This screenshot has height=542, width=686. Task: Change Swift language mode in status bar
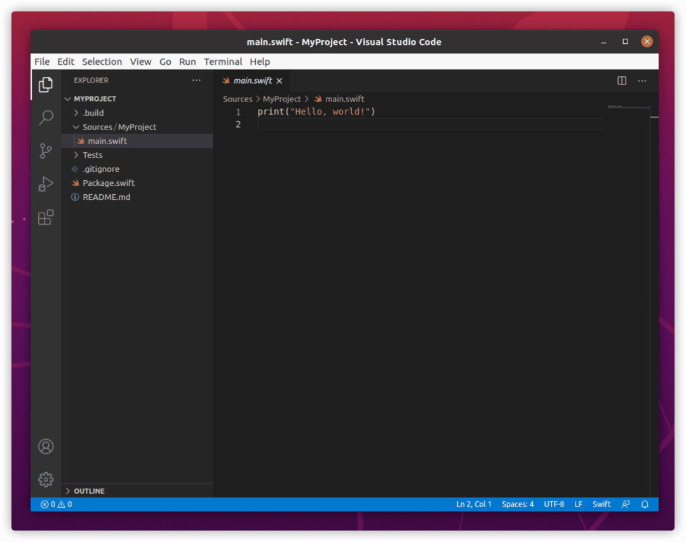[602, 505]
